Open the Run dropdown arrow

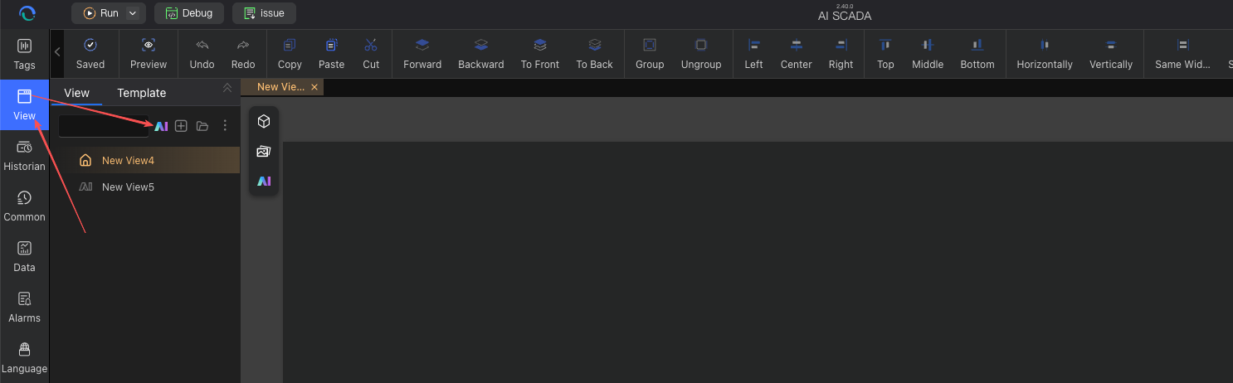(132, 13)
